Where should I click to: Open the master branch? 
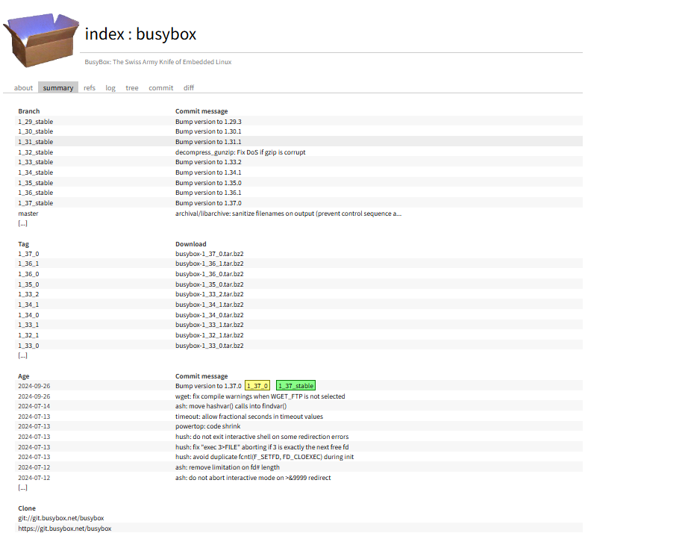click(x=28, y=214)
